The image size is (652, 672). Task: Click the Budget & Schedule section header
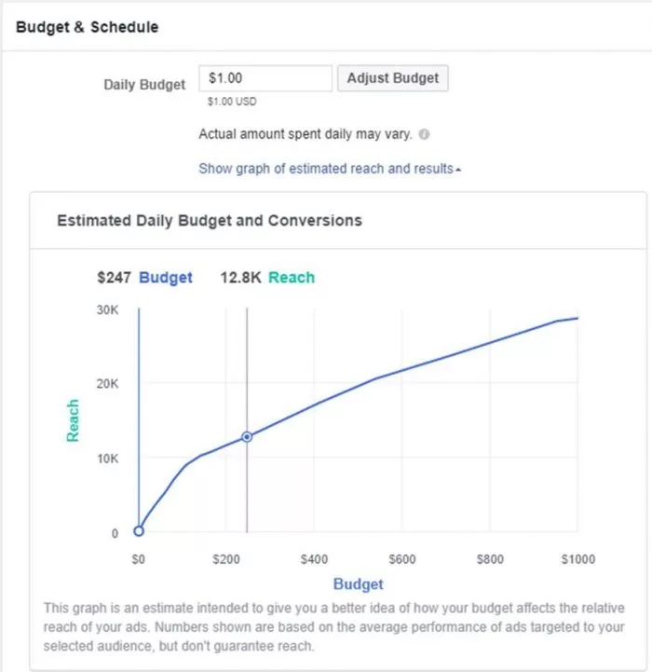(x=88, y=27)
